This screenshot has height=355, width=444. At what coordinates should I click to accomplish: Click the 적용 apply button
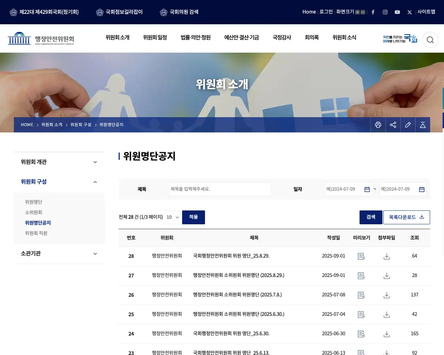click(x=194, y=217)
